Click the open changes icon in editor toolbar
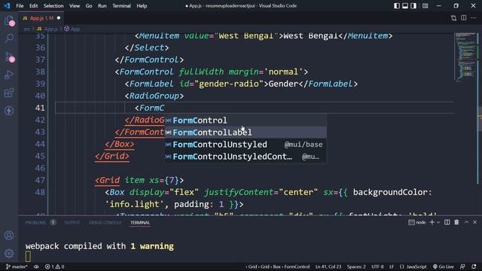Screen dimensions: 482x271 click(453, 18)
